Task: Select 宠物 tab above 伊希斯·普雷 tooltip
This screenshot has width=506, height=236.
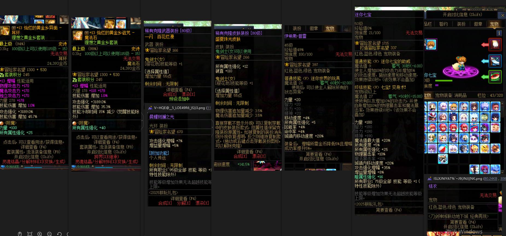Action: (x=330, y=28)
